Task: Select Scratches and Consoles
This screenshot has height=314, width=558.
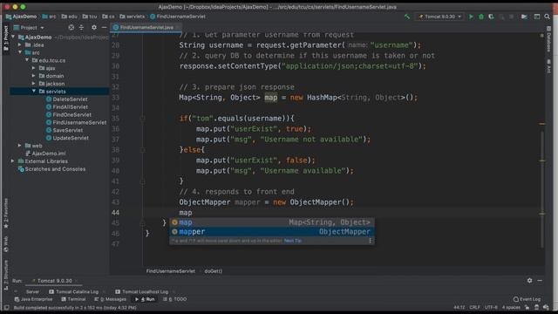Action: 52,169
